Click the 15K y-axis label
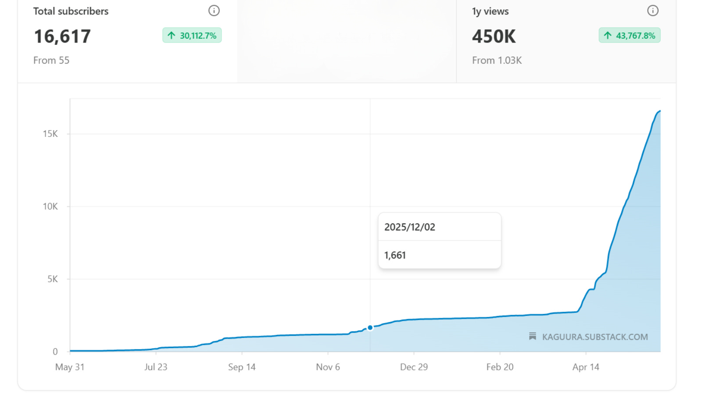The image size is (702, 395). (50, 134)
